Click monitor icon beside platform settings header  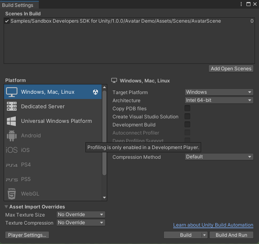click(114, 81)
